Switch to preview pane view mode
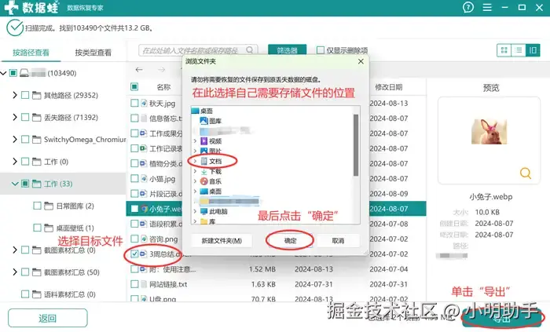Viewport: 550px width, 332px height. point(533,50)
